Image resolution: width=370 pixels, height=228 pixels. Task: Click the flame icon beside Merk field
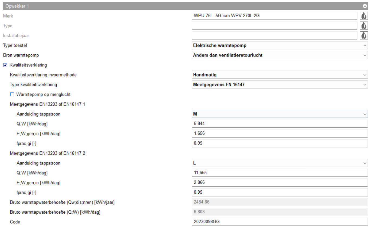pos(363,16)
